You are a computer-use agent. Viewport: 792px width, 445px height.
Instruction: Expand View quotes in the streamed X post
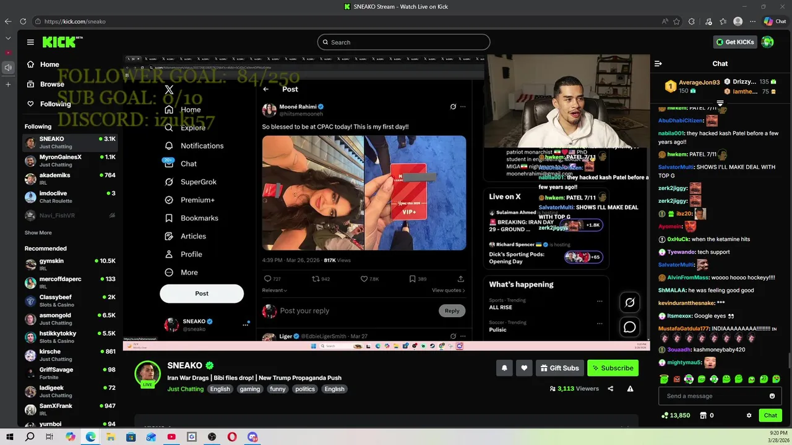click(x=449, y=290)
